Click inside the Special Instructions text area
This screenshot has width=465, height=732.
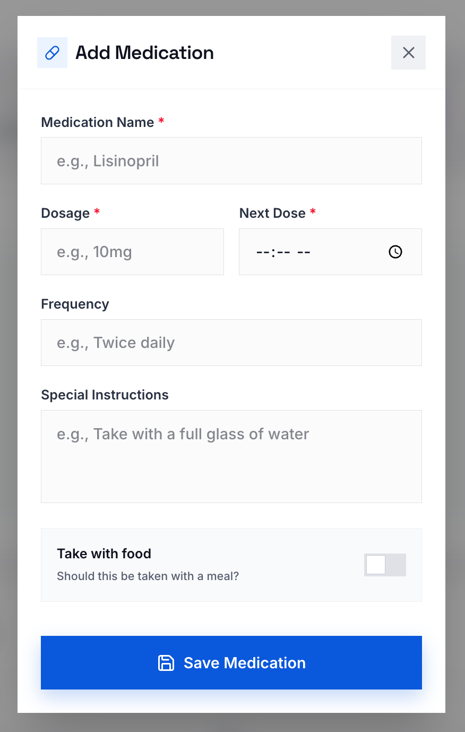(x=231, y=456)
